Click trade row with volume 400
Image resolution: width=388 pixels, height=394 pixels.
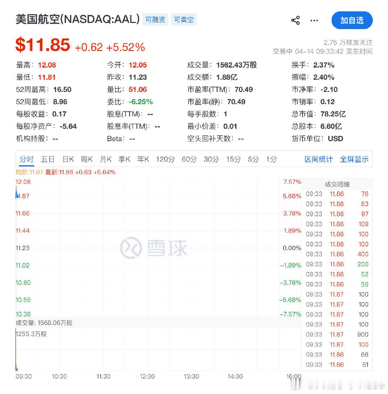(337, 254)
